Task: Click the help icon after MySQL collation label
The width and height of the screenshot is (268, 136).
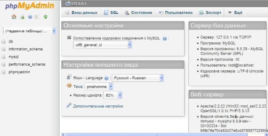Action: tap(165, 39)
